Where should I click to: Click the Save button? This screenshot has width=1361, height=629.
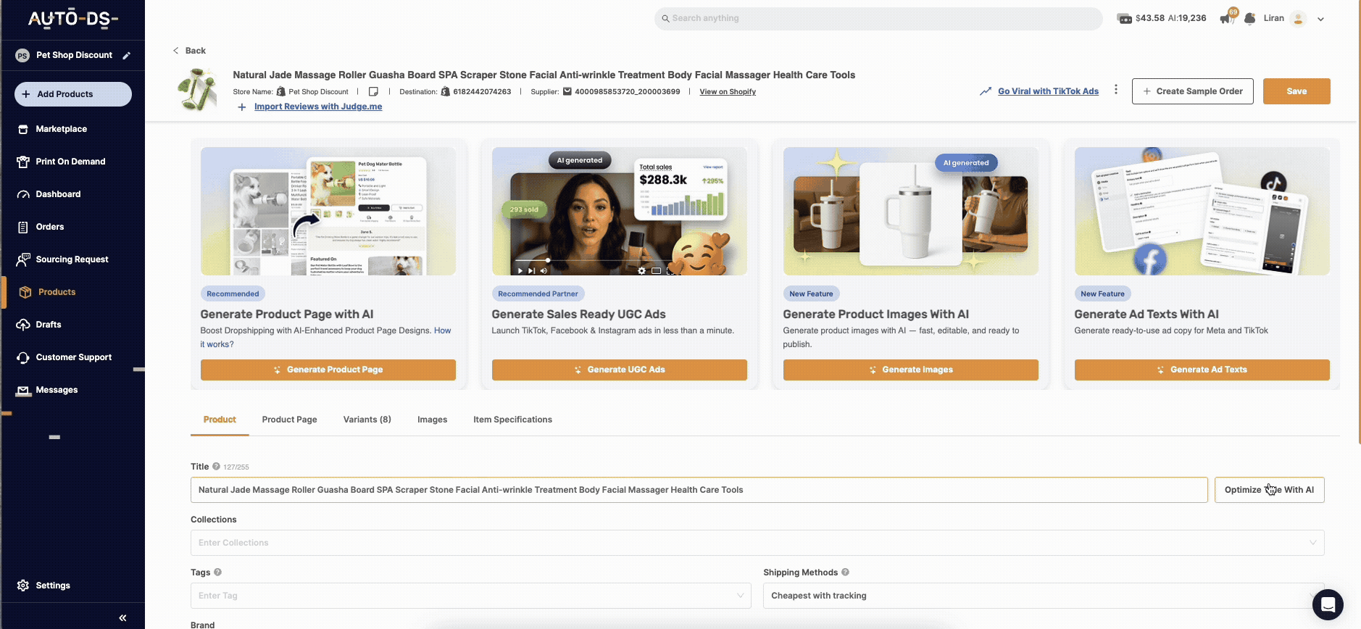tap(1297, 91)
